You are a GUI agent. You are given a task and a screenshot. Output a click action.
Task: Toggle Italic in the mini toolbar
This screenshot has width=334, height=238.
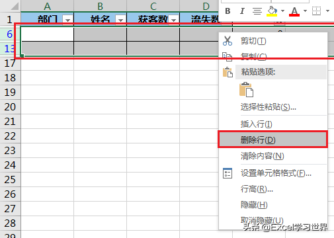[x=242, y=11]
